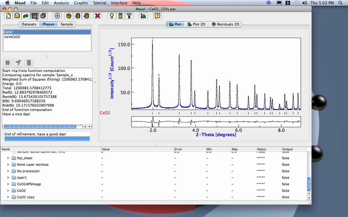Image resolution: width=348 pixels, height=217 pixels.
Task: Expand the layer1 tree node
Action: 8,177
